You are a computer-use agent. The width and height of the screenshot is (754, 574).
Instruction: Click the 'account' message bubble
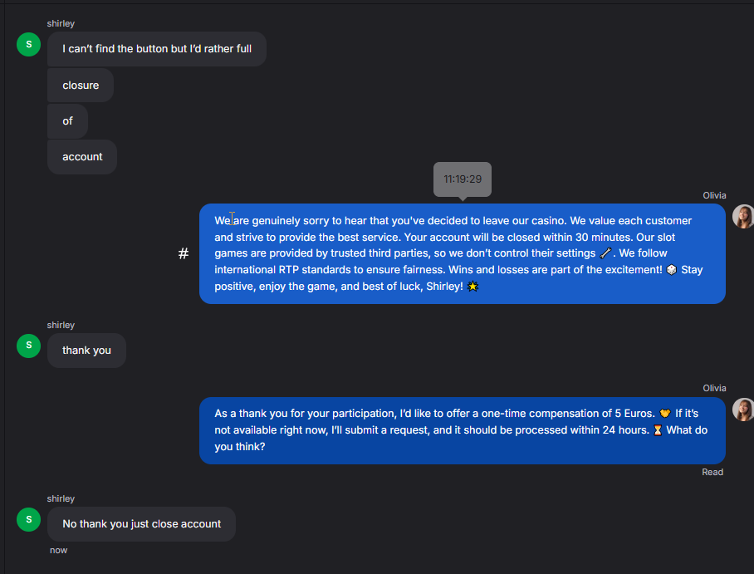(82, 157)
